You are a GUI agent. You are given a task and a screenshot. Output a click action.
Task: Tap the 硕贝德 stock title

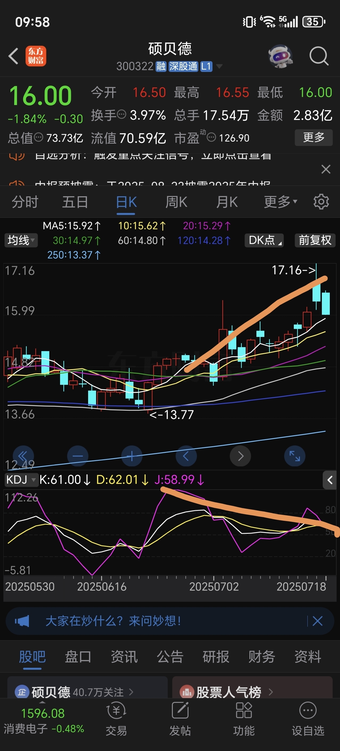[x=170, y=49]
